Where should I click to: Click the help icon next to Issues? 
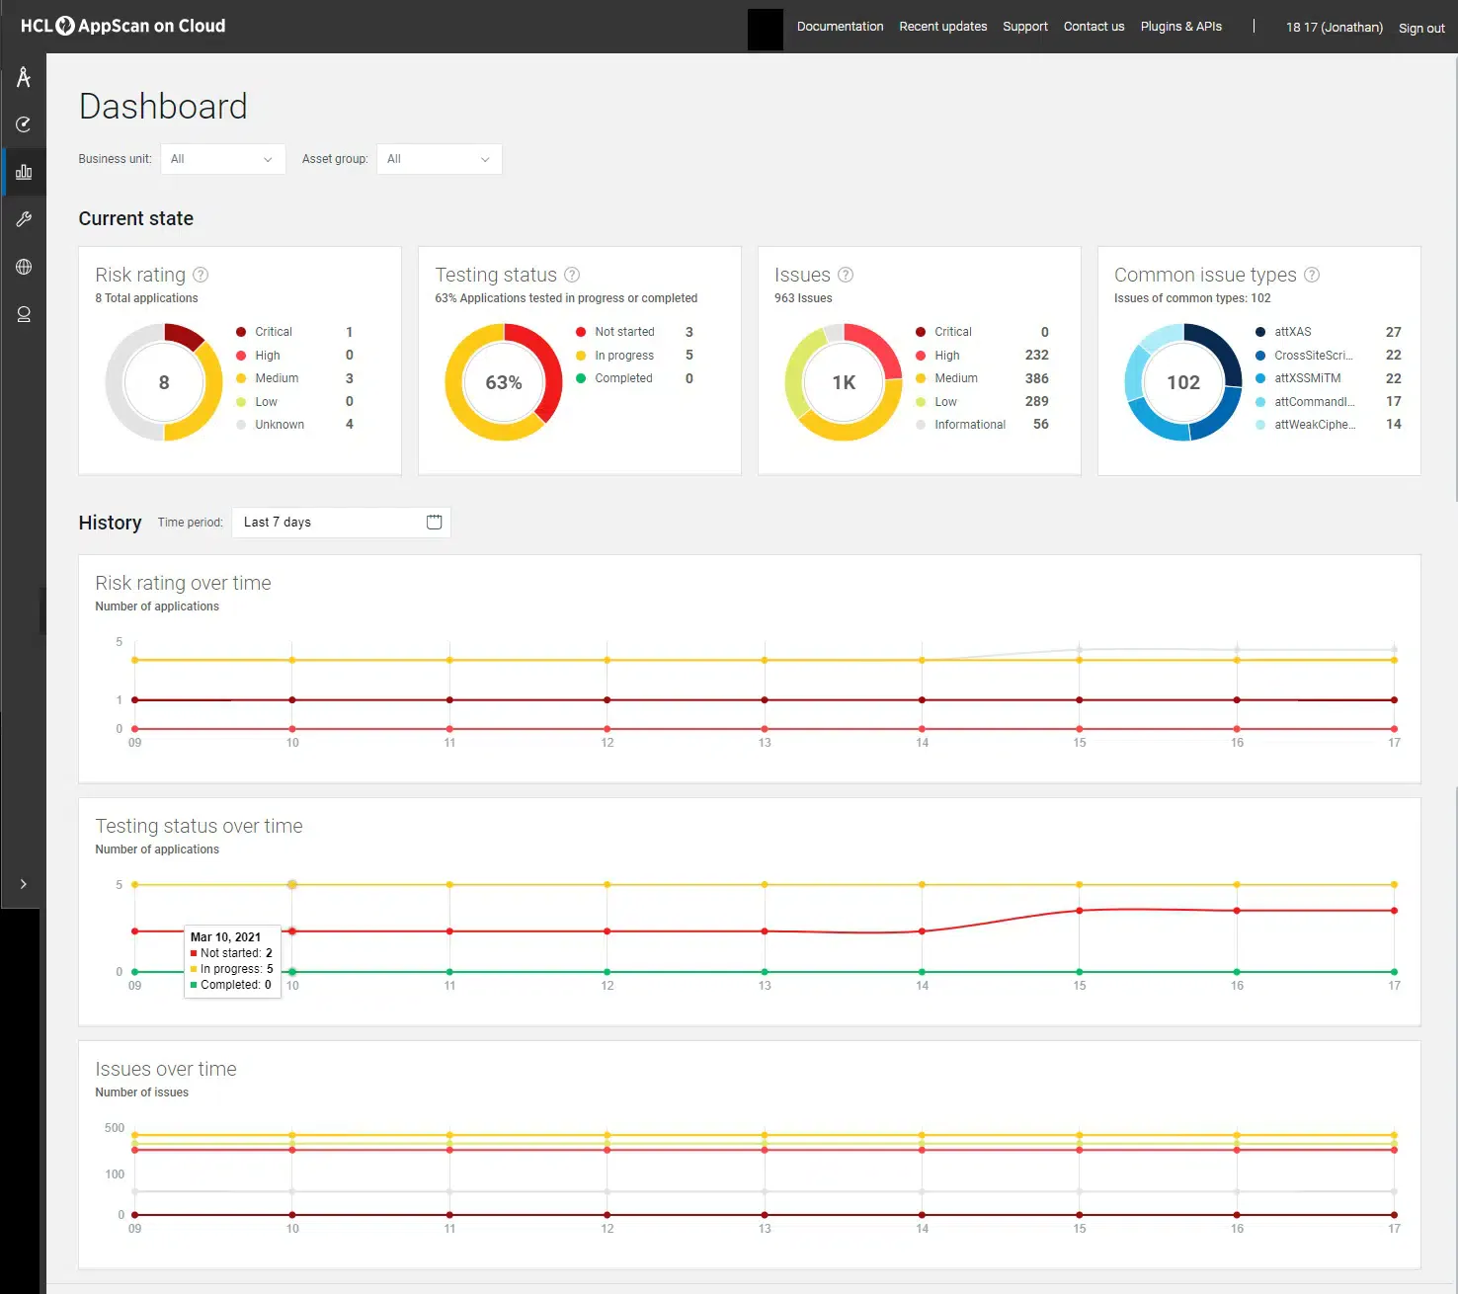[x=847, y=275]
